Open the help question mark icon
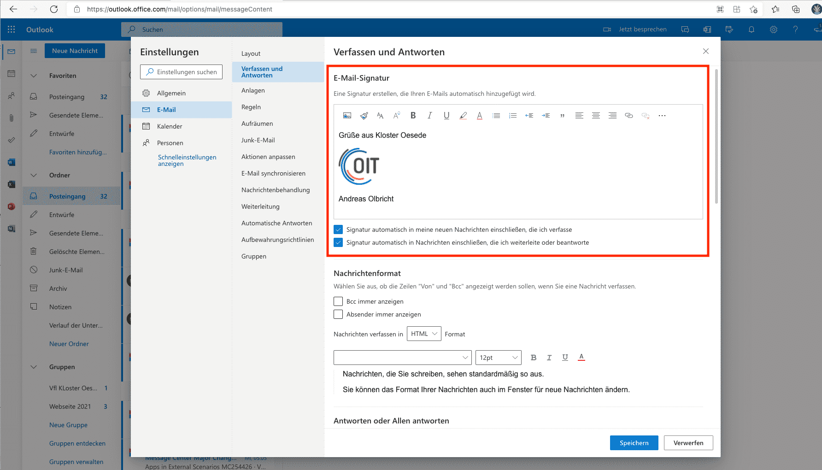The width and height of the screenshot is (822, 470). (x=796, y=29)
